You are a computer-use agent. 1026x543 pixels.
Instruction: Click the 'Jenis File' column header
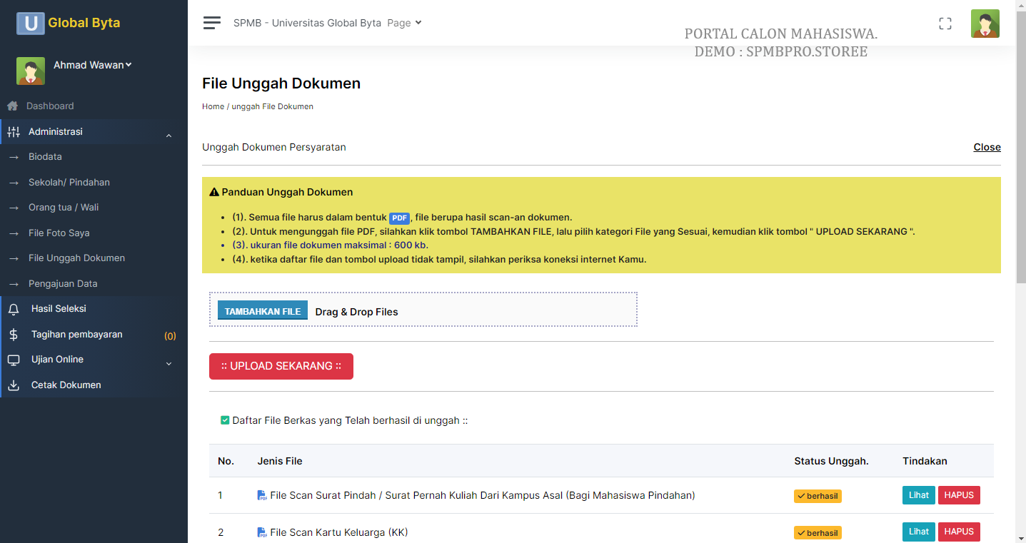(280, 461)
